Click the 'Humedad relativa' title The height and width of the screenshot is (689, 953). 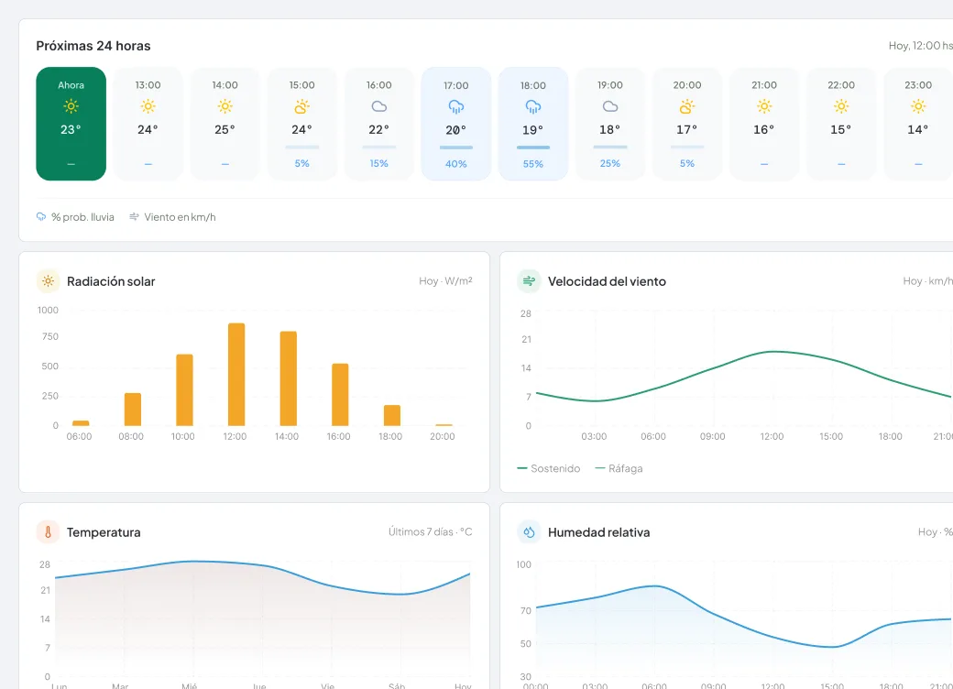coord(598,532)
